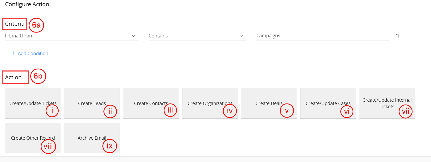The width and height of the screenshot is (431, 162).
Task: Click the Campaigns value input field
Action: 323,36
